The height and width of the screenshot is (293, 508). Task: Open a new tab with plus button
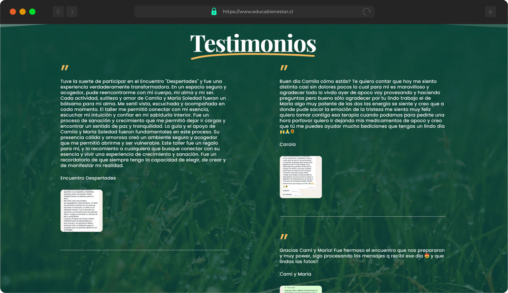pos(490,12)
